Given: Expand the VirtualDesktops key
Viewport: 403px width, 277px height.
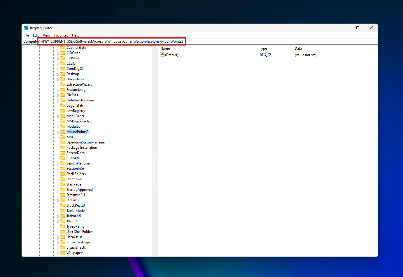Looking at the screenshot, I should (x=58, y=243).
